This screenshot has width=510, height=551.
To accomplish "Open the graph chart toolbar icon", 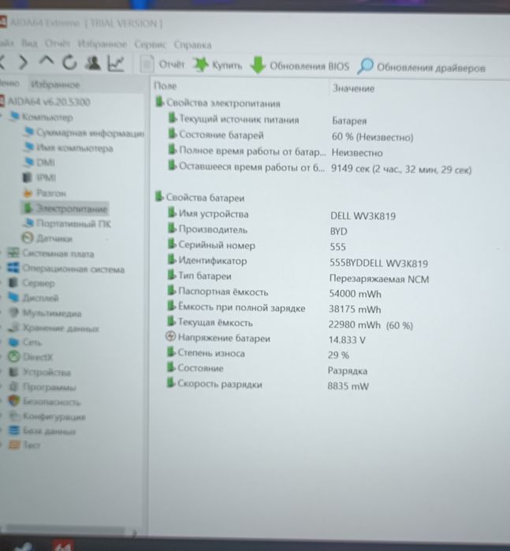I will pyautogui.click(x=116, y=64).
